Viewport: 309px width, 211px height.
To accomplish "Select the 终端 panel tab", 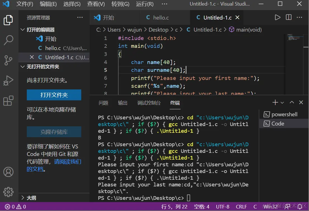I will click(x=175, y=103).
